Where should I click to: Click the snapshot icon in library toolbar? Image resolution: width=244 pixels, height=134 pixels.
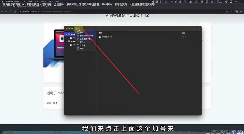[194, 29]
